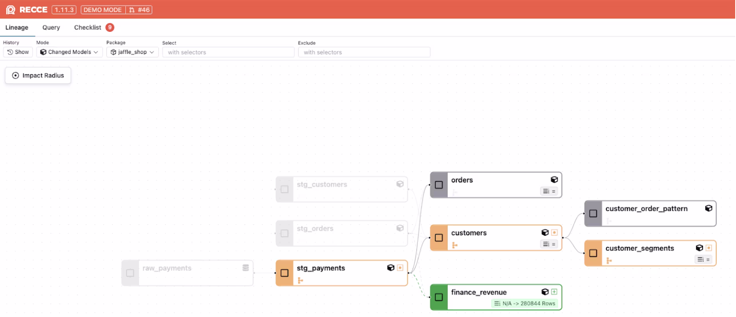Click the customer_segments modified change icon

[708, 248]
